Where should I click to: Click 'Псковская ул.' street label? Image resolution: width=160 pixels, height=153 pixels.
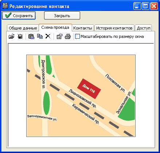click(115, 83)
